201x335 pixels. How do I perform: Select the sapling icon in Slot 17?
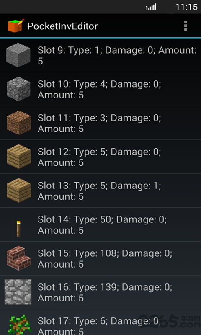(19, 324)
